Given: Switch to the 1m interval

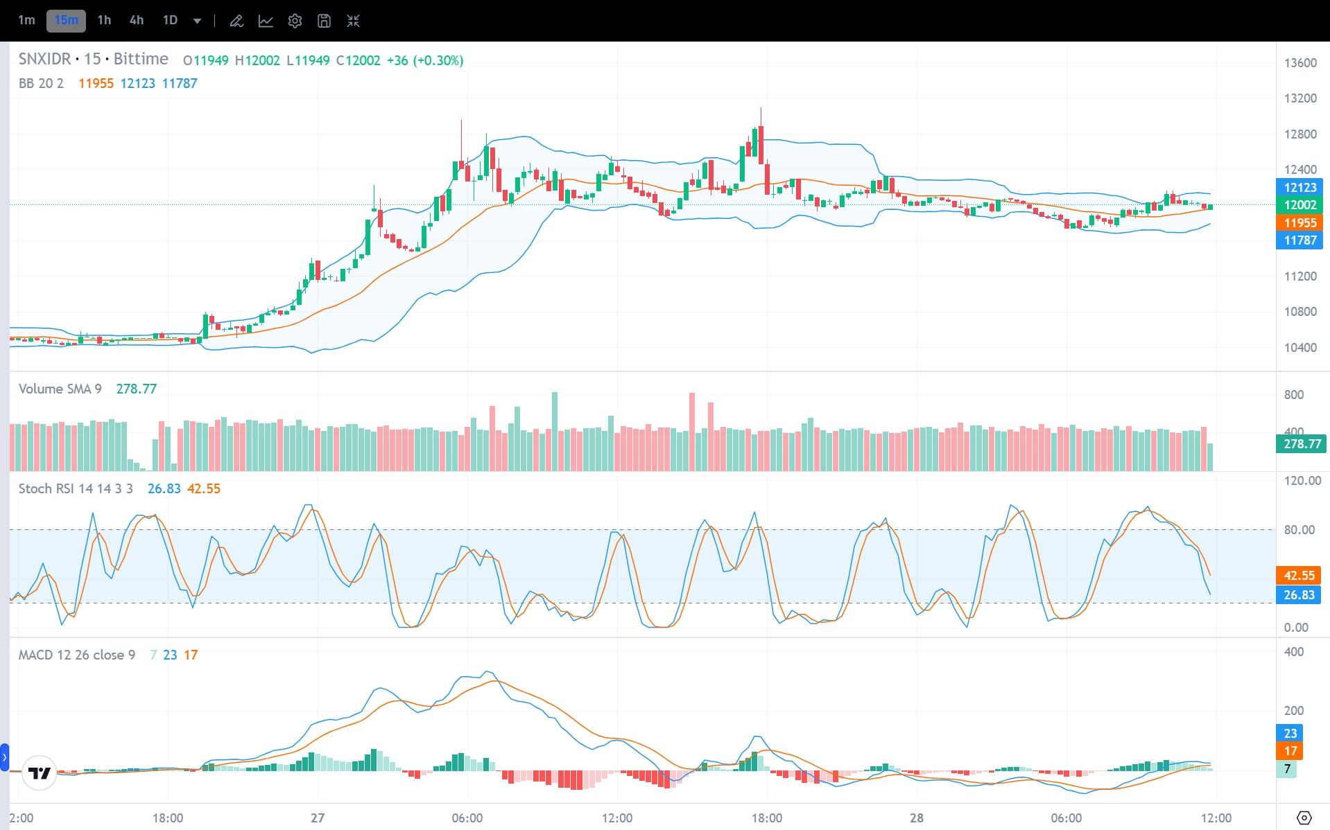Looking at the screenshot, I should point(26,20).
